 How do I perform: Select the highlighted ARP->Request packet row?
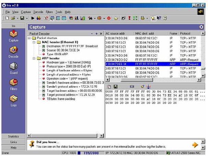[153, 64]
